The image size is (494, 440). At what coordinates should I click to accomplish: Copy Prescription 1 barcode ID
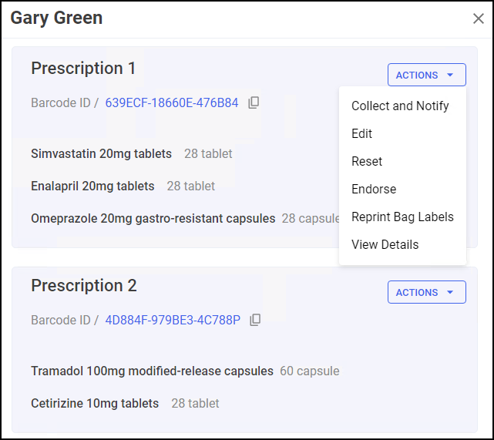pos(254,102)
